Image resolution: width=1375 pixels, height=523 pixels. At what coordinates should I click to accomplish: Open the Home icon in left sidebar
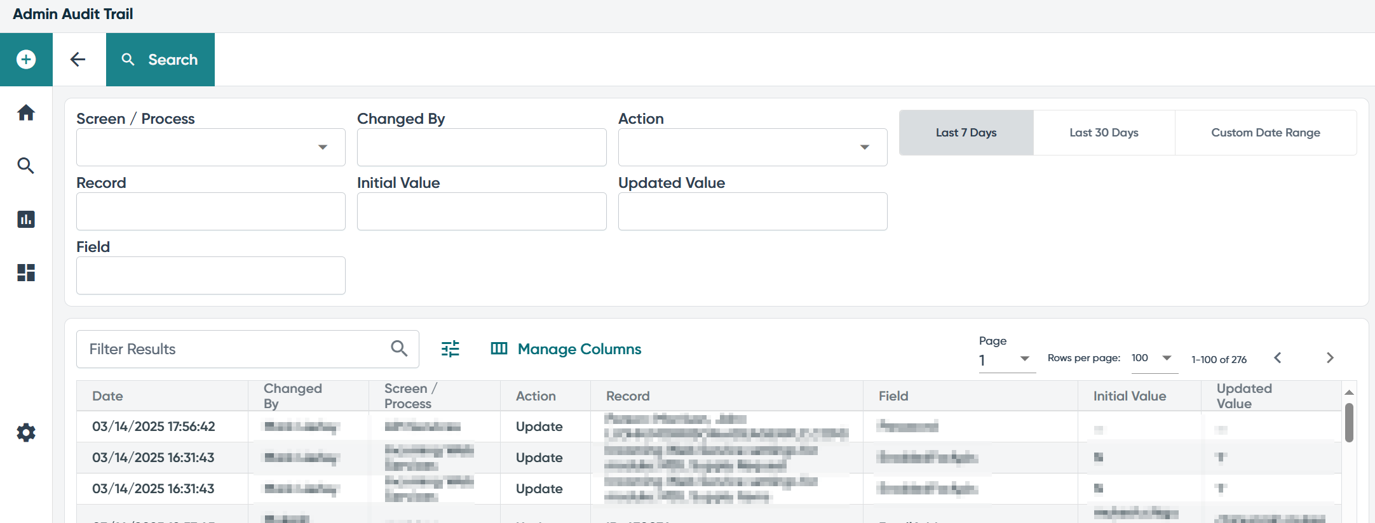point(26,113)
